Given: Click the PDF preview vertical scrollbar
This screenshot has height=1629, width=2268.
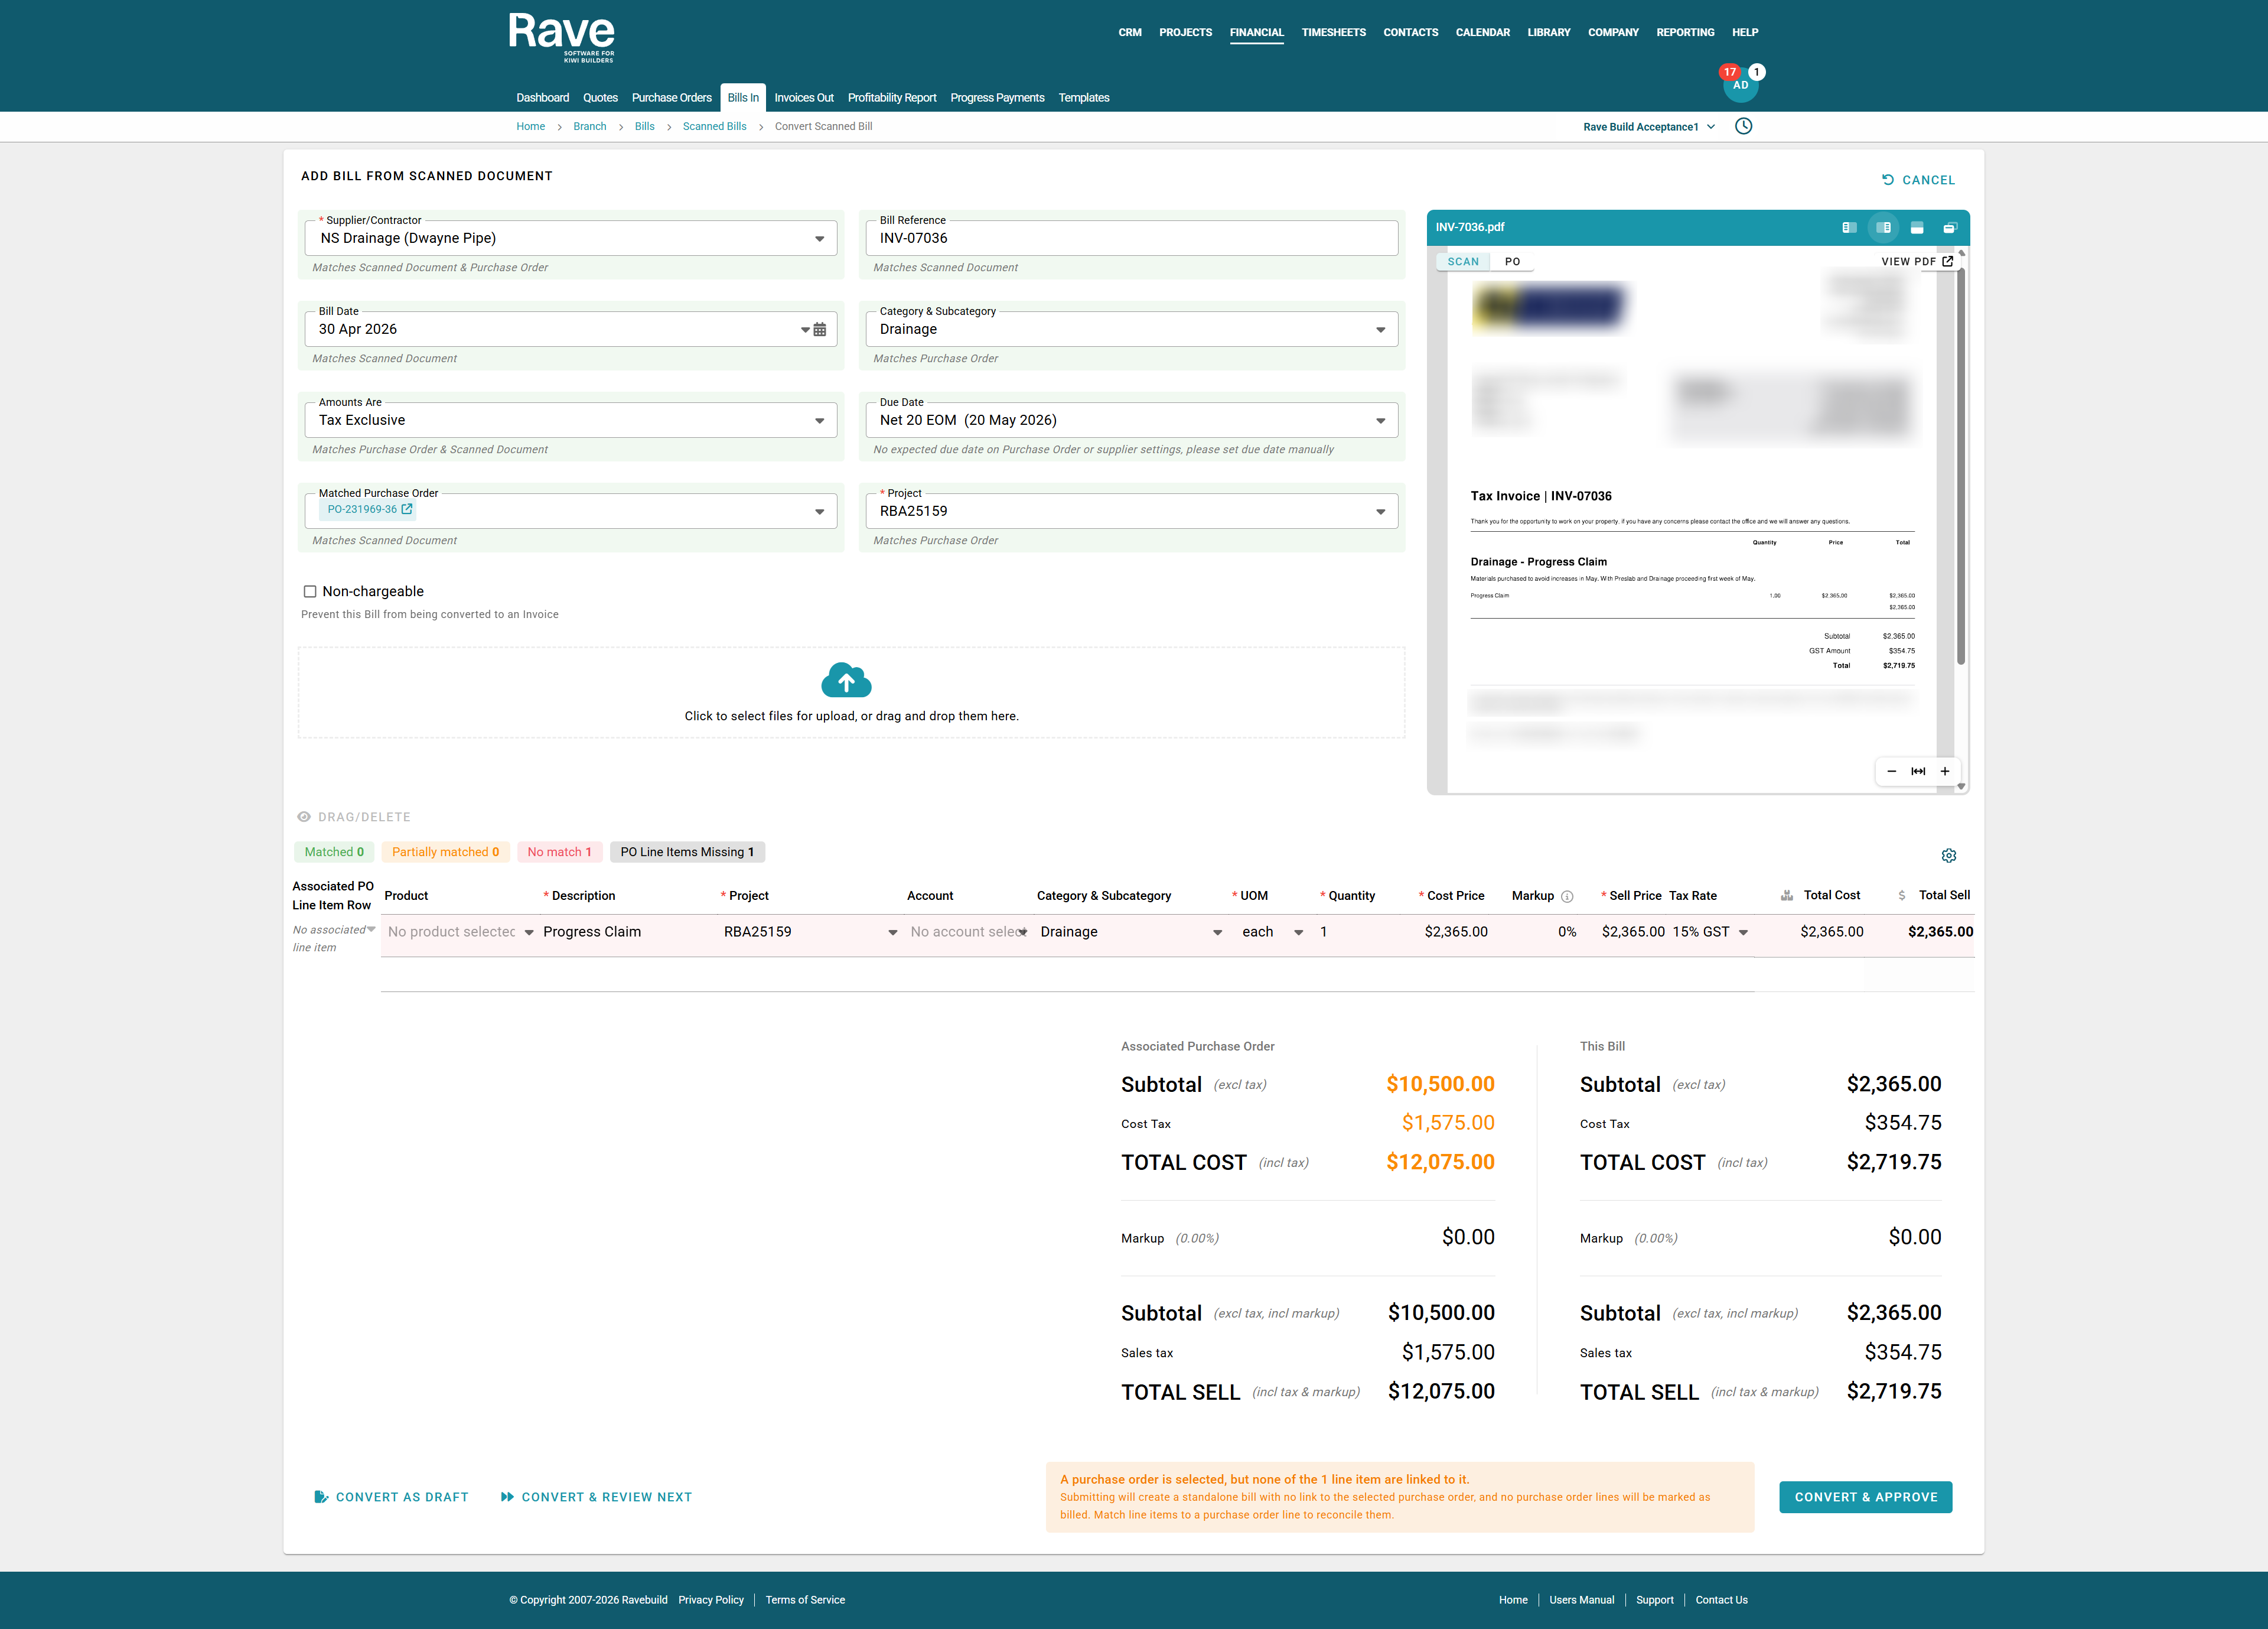Looking at the screenshot, I should 1961,467.
